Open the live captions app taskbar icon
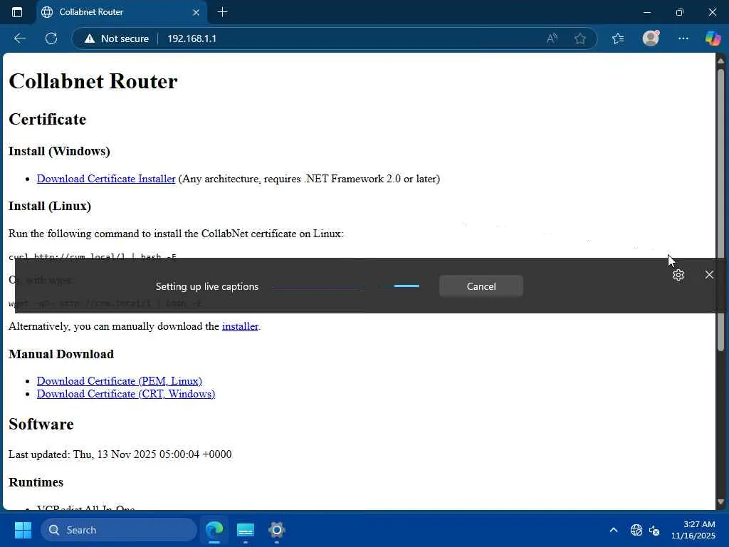This screenshot has height=547, width=729. (246, 530)
